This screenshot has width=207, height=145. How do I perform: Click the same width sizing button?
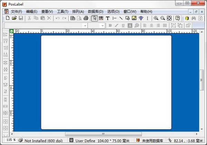coord(6,106)
